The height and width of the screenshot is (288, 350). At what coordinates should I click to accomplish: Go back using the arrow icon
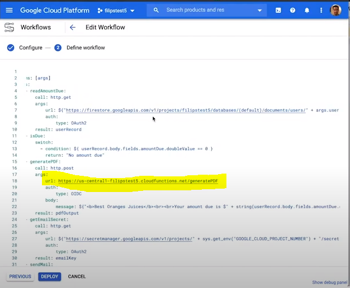tap(73, 27)
